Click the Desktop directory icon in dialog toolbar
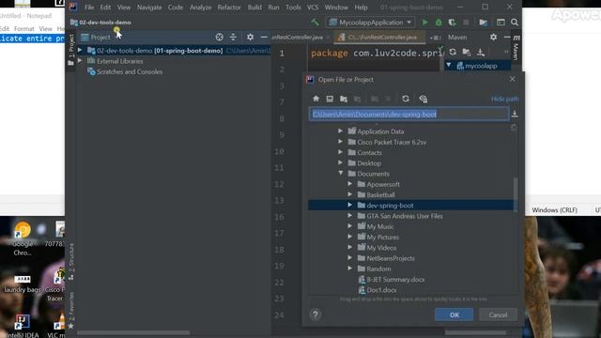The image size is (601, 338). [330, 99]
